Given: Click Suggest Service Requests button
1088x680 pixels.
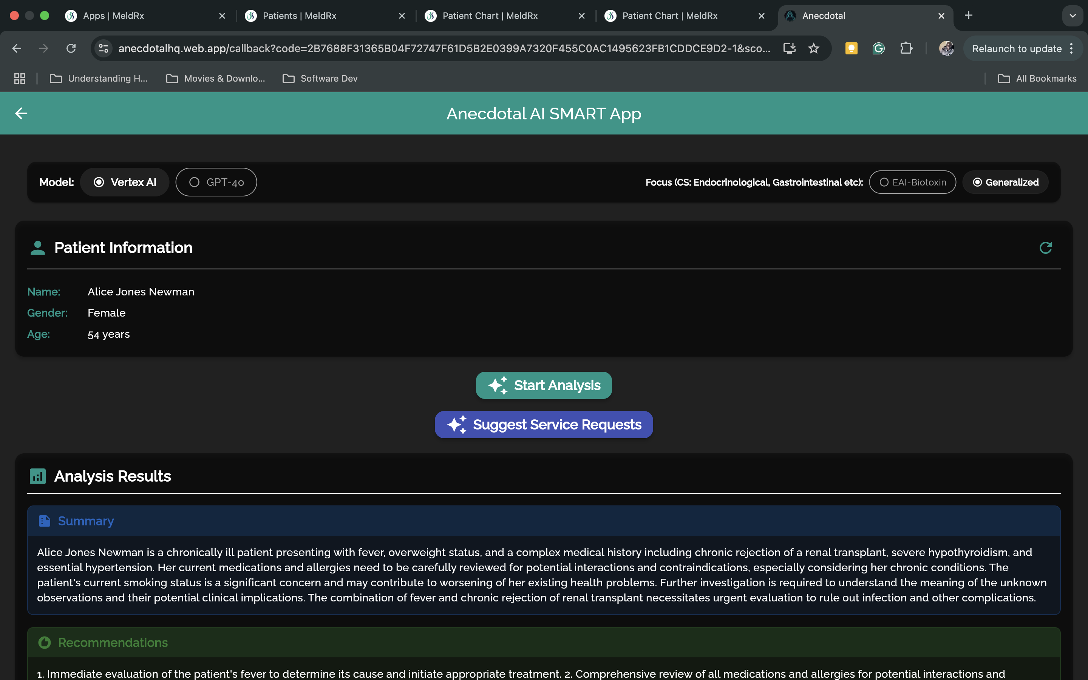Looking at the screenshot, I should coord(544,425).
